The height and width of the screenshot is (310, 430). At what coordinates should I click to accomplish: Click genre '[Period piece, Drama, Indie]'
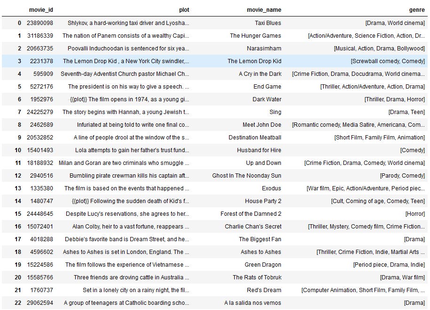coord(389,265)
